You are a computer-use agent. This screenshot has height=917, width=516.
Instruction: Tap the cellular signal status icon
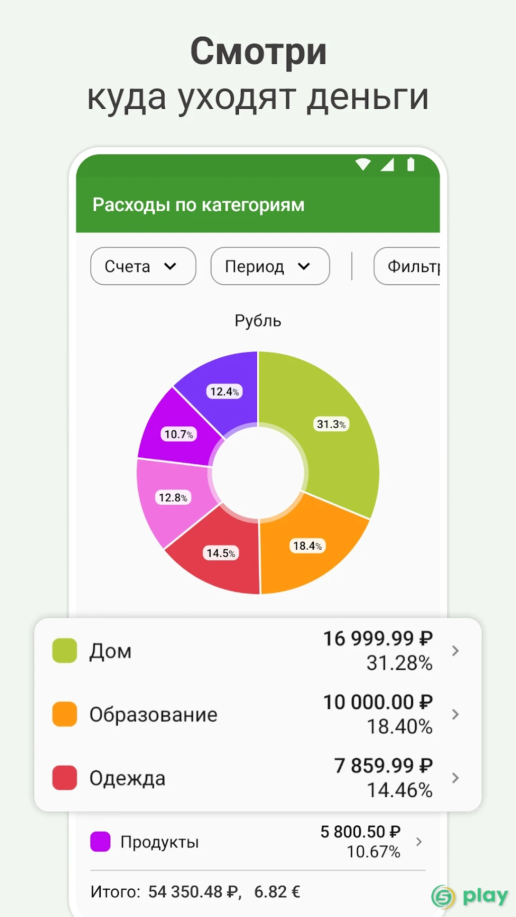[x=387, y=164]
